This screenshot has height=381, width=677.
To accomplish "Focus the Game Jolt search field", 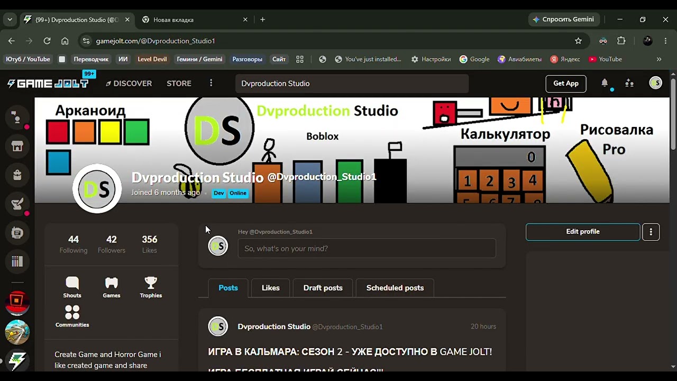I will (x=352, y=84).
